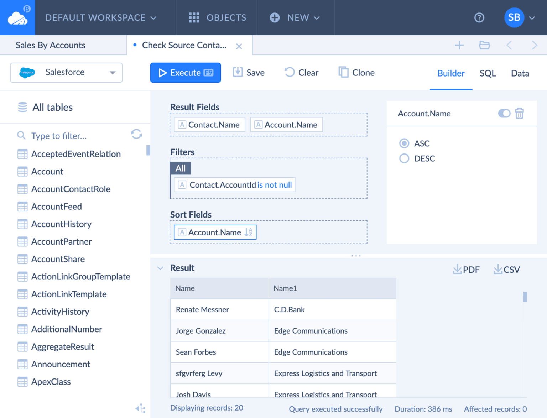Open the help menu
The width and height of the screenshot is (547, 418).
click(x=479, y=17)
